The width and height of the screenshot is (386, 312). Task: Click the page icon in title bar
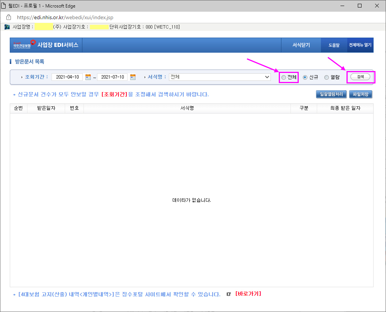[x=3, y=6]
